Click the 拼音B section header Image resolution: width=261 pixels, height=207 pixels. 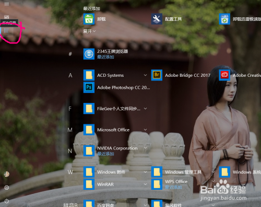coord(70,205)
